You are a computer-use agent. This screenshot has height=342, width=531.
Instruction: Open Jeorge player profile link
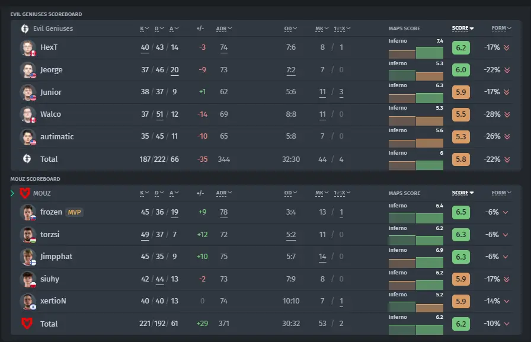(x=52, y=70)
